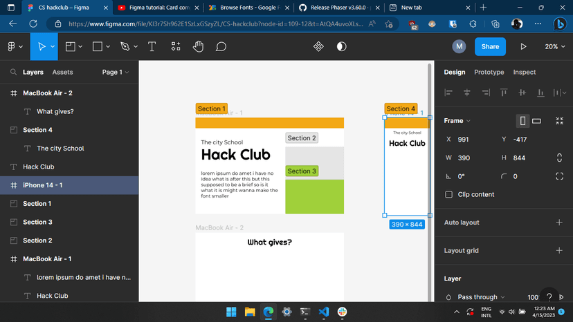Toggle constrain proportions lock

click(x=559, y=158)
